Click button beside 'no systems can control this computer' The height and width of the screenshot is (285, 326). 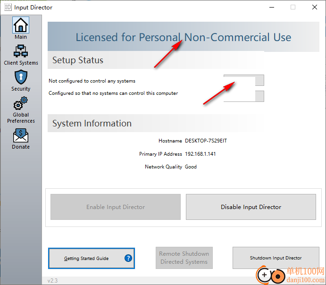[x=244, y=96]
